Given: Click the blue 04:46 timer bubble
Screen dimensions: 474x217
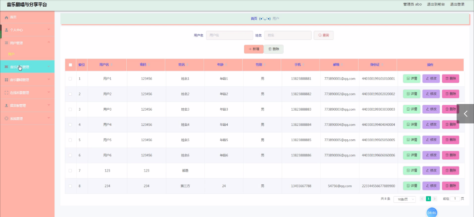Looking at the screenshot, I should tap(432, 212).
